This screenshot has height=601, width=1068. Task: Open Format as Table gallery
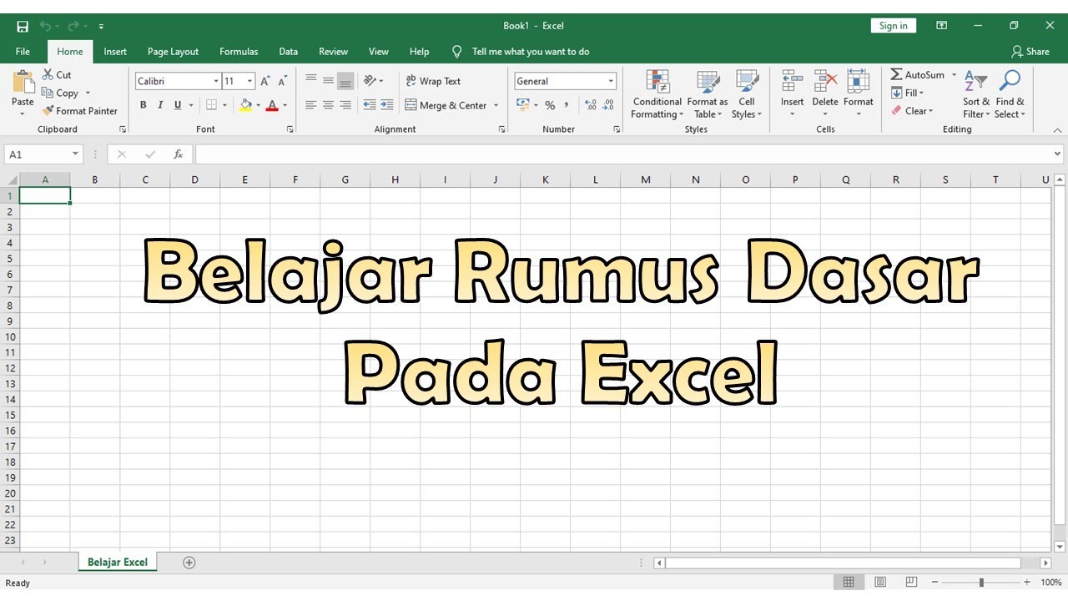pos(708,93)
